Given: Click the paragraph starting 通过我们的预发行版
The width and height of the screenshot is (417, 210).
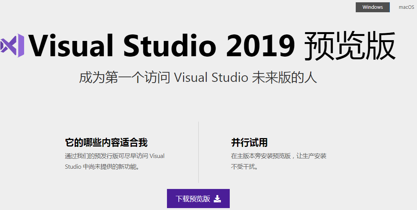Looking at the screenshot, I should pos(114,161).
